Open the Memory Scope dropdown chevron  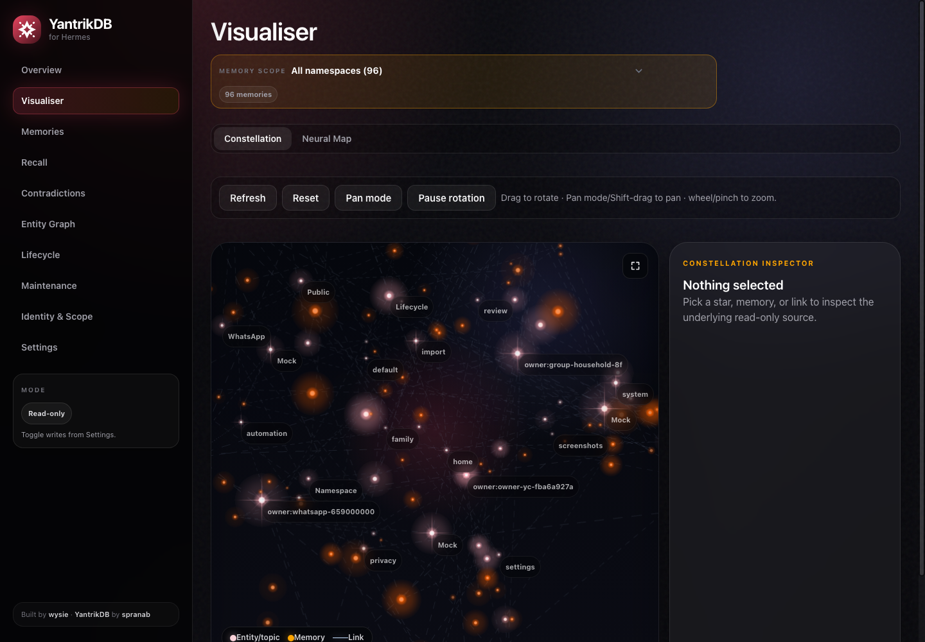[639, 71]
